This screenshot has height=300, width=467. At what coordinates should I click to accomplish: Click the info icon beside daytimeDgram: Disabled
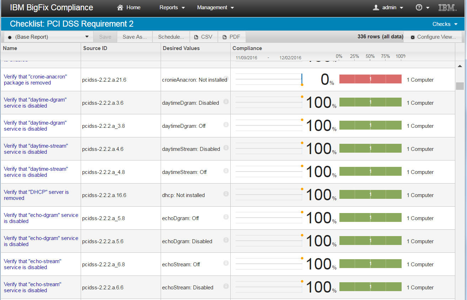[226, 102]
